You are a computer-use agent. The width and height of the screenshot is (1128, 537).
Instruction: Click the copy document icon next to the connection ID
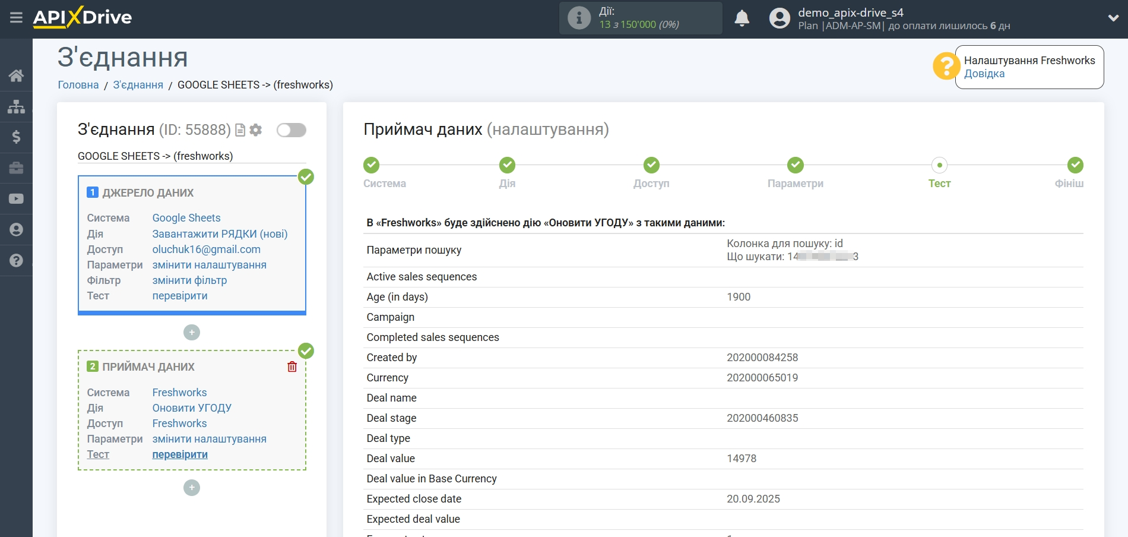[240, 130]
